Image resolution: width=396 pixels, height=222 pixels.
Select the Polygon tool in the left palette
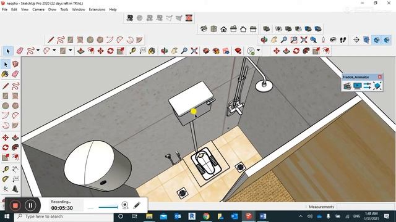pos(15,105)
